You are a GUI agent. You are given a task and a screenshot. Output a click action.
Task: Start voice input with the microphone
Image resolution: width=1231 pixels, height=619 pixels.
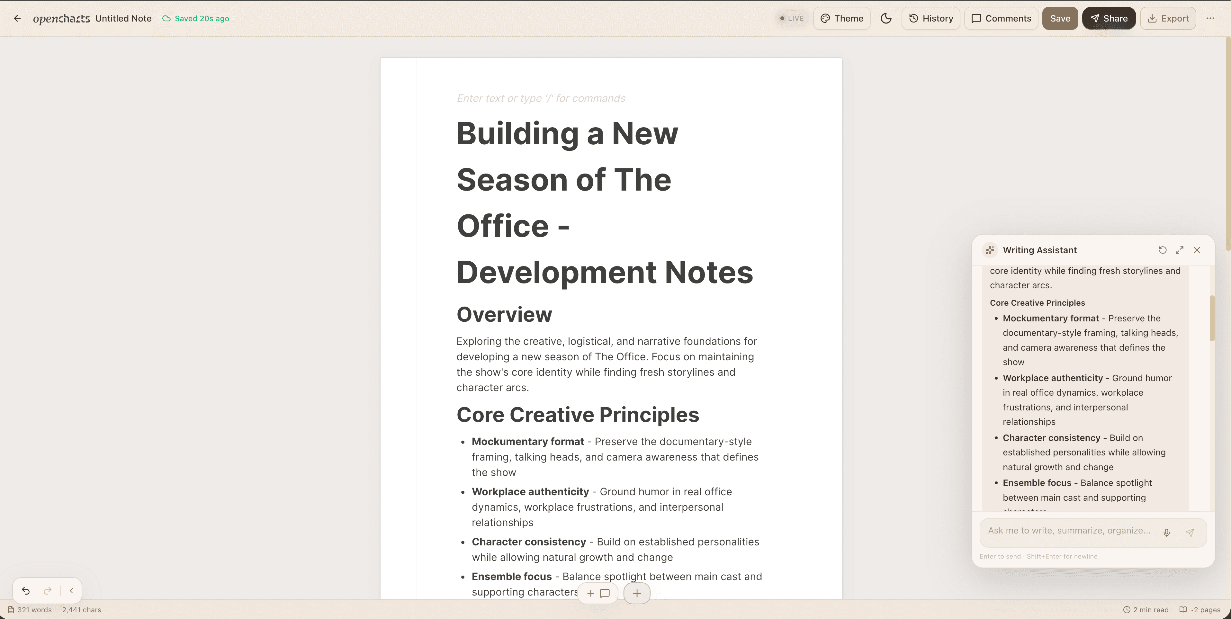[1166, 533]
